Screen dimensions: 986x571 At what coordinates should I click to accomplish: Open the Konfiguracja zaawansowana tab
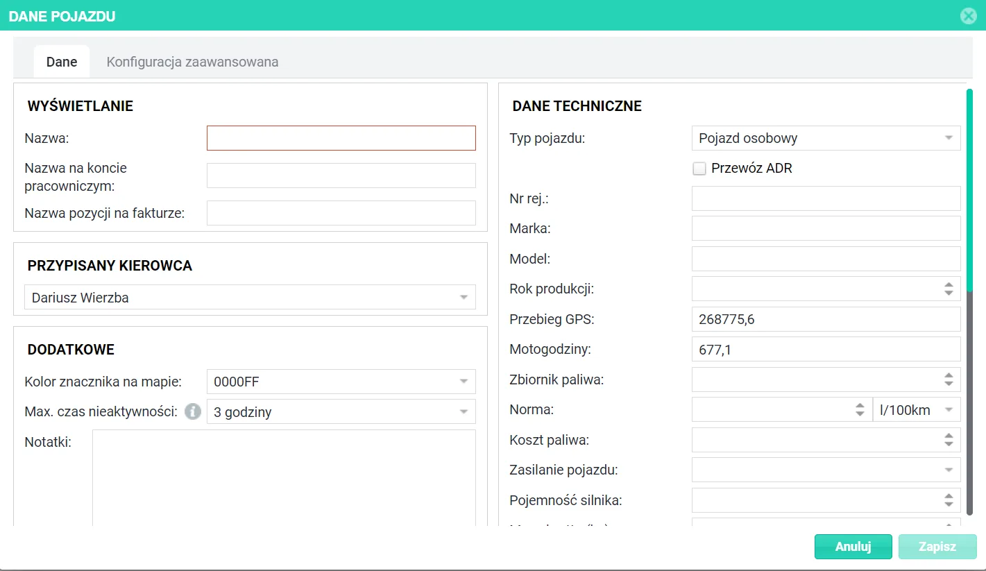192,62
